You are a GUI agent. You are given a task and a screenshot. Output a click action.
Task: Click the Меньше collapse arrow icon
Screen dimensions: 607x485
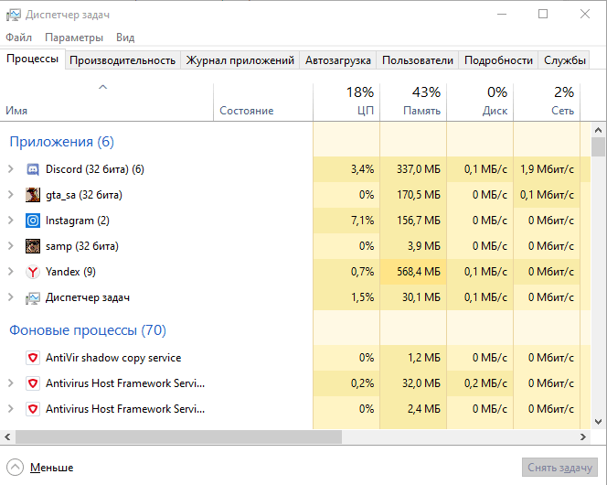(x=16, y=468)
